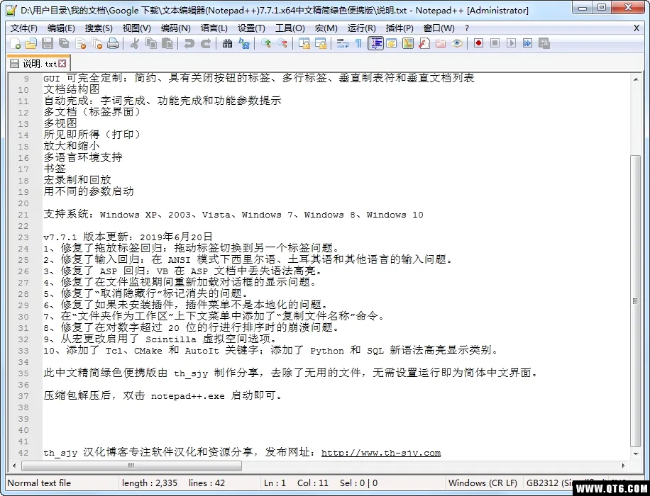Open Find with the binoculars icon
The image size is (650, 496).
pyautogui.click(x=227, y=43)
